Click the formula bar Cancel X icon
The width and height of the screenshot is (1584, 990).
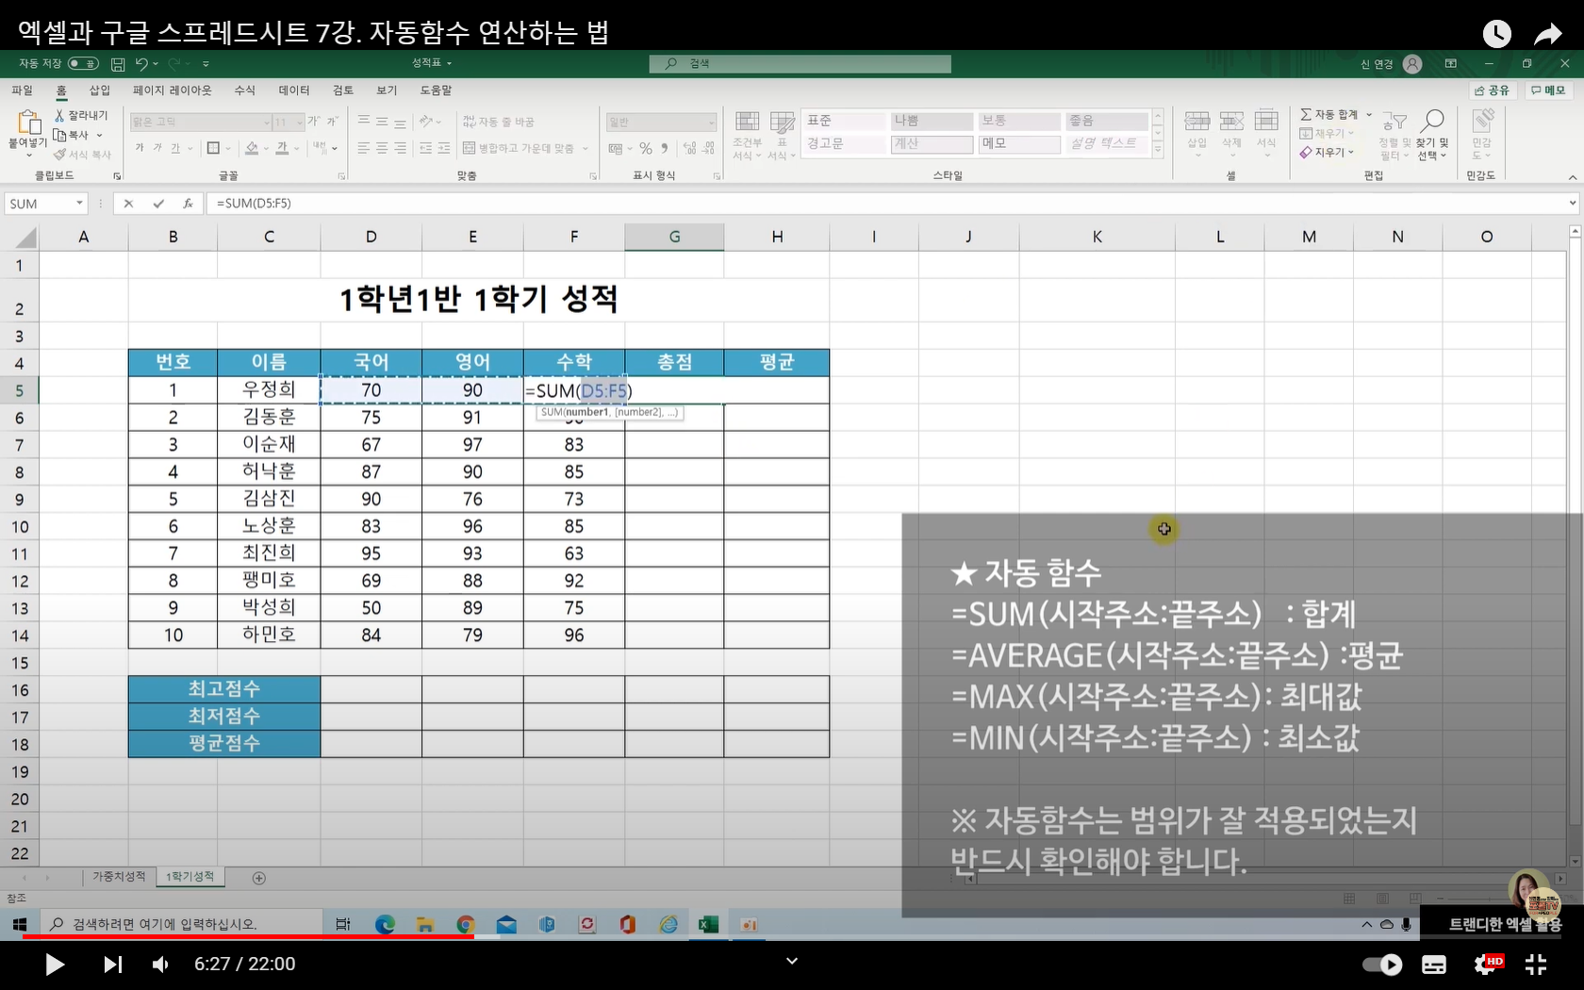128,203
